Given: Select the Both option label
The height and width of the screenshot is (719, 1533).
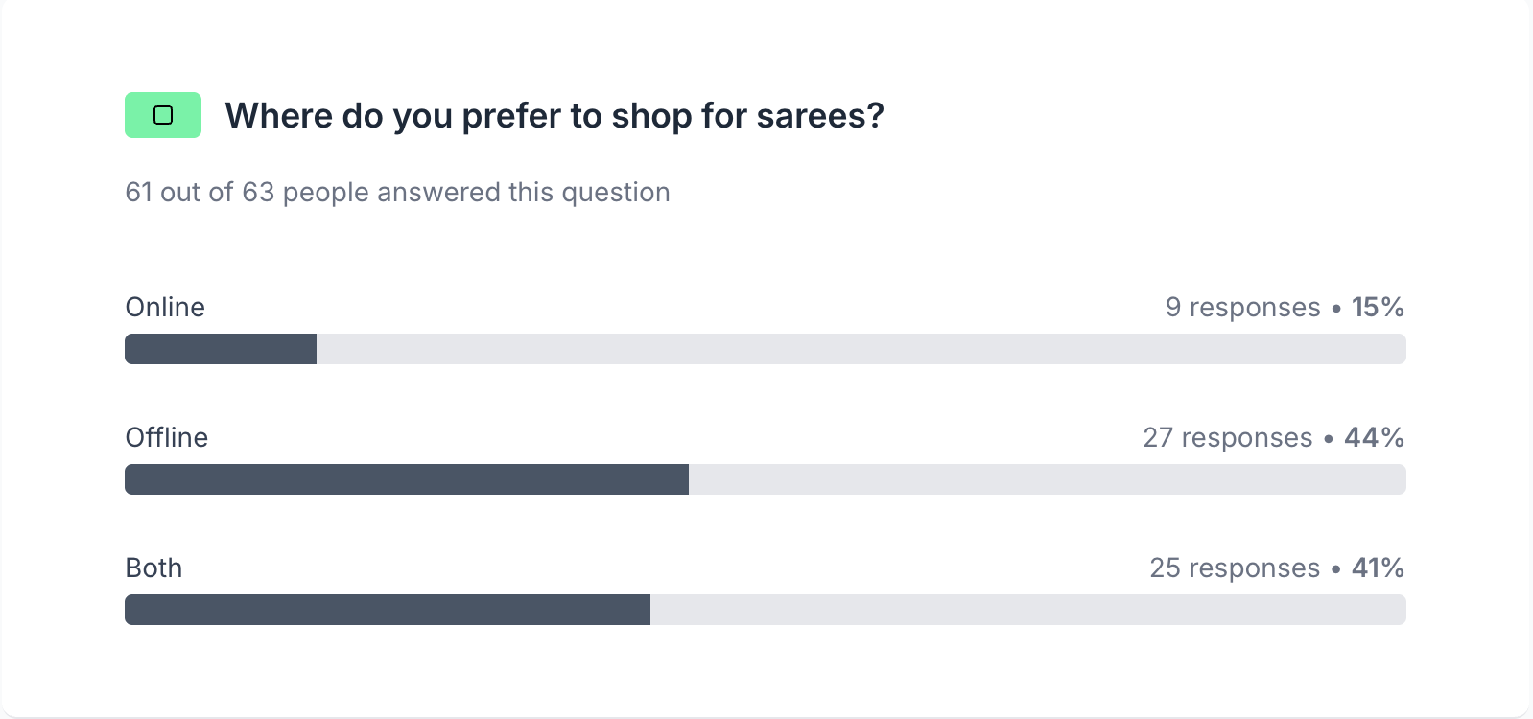Looking at the screenshot, I should (x=153, y=568).
